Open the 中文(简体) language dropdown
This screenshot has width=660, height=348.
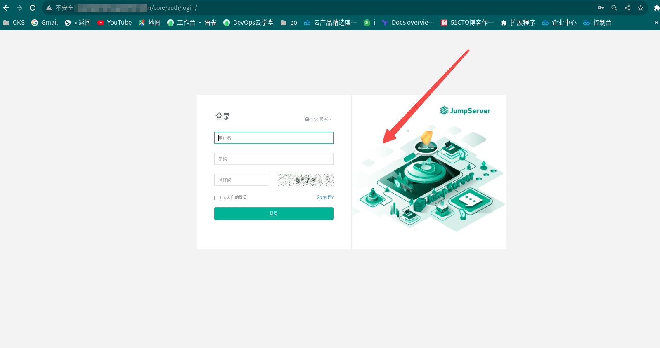pyautogui.click(x=318, y=119)
